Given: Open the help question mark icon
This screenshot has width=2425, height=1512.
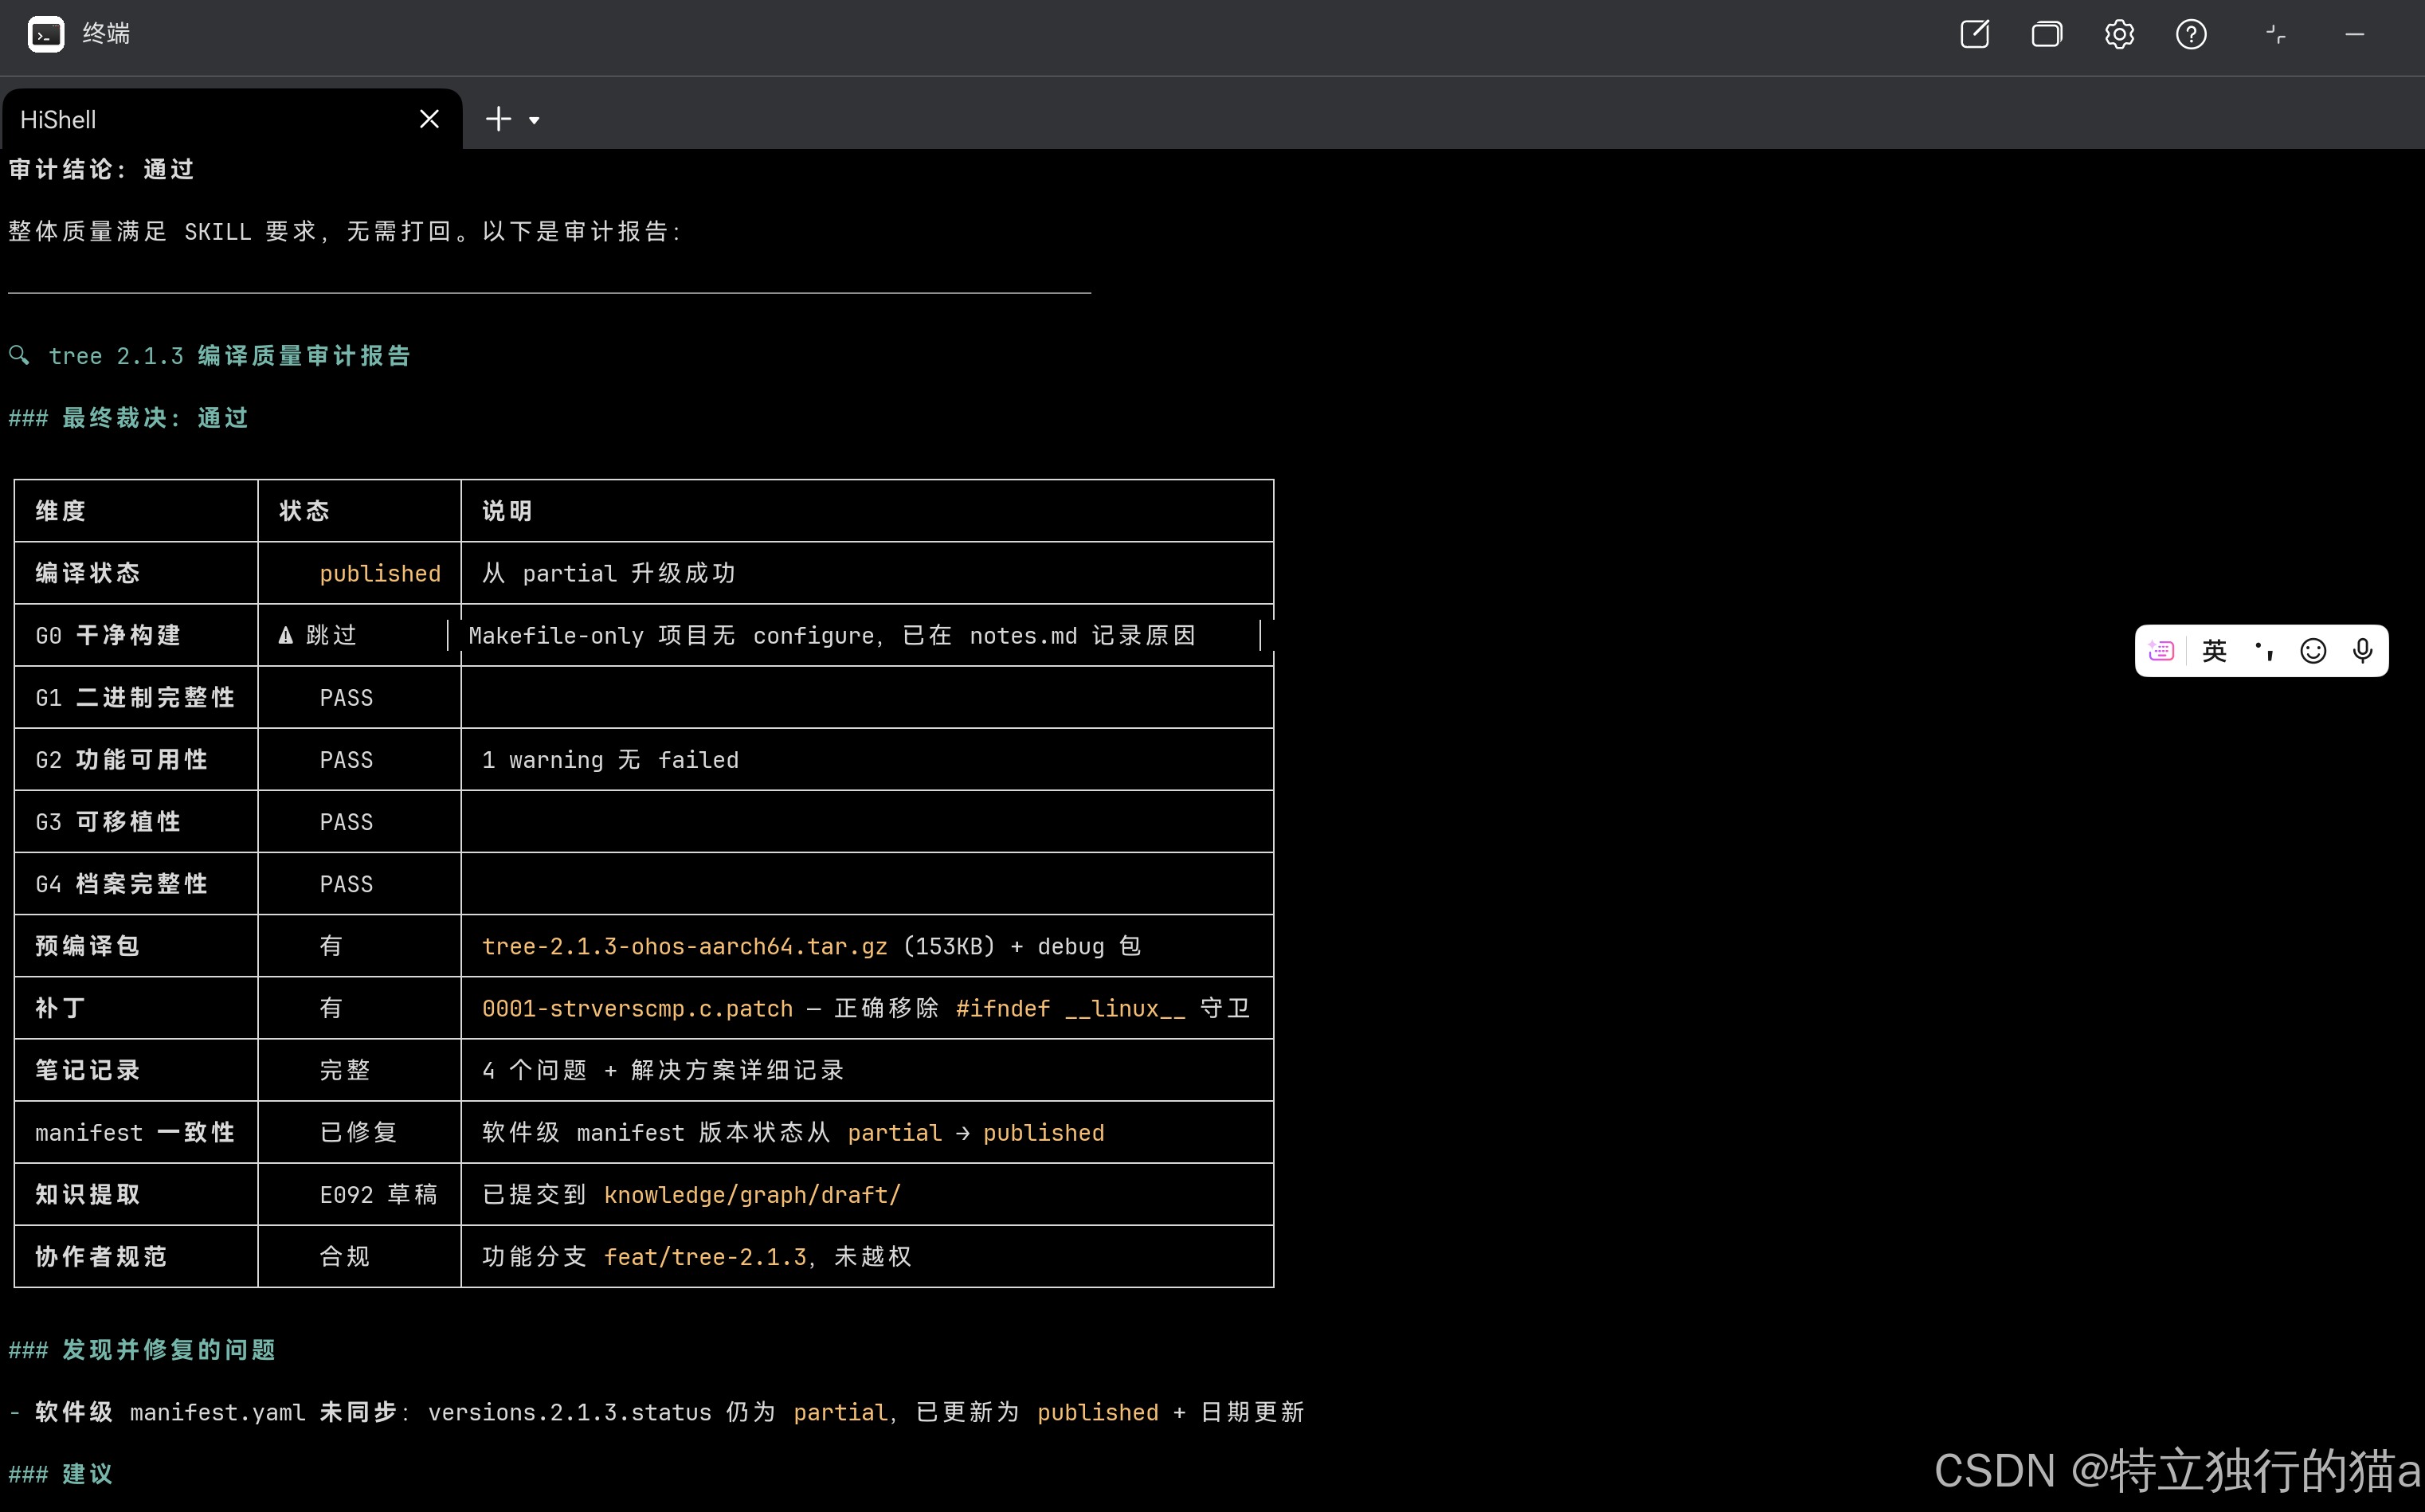Looking at the screenshot, I should 2191,34.
